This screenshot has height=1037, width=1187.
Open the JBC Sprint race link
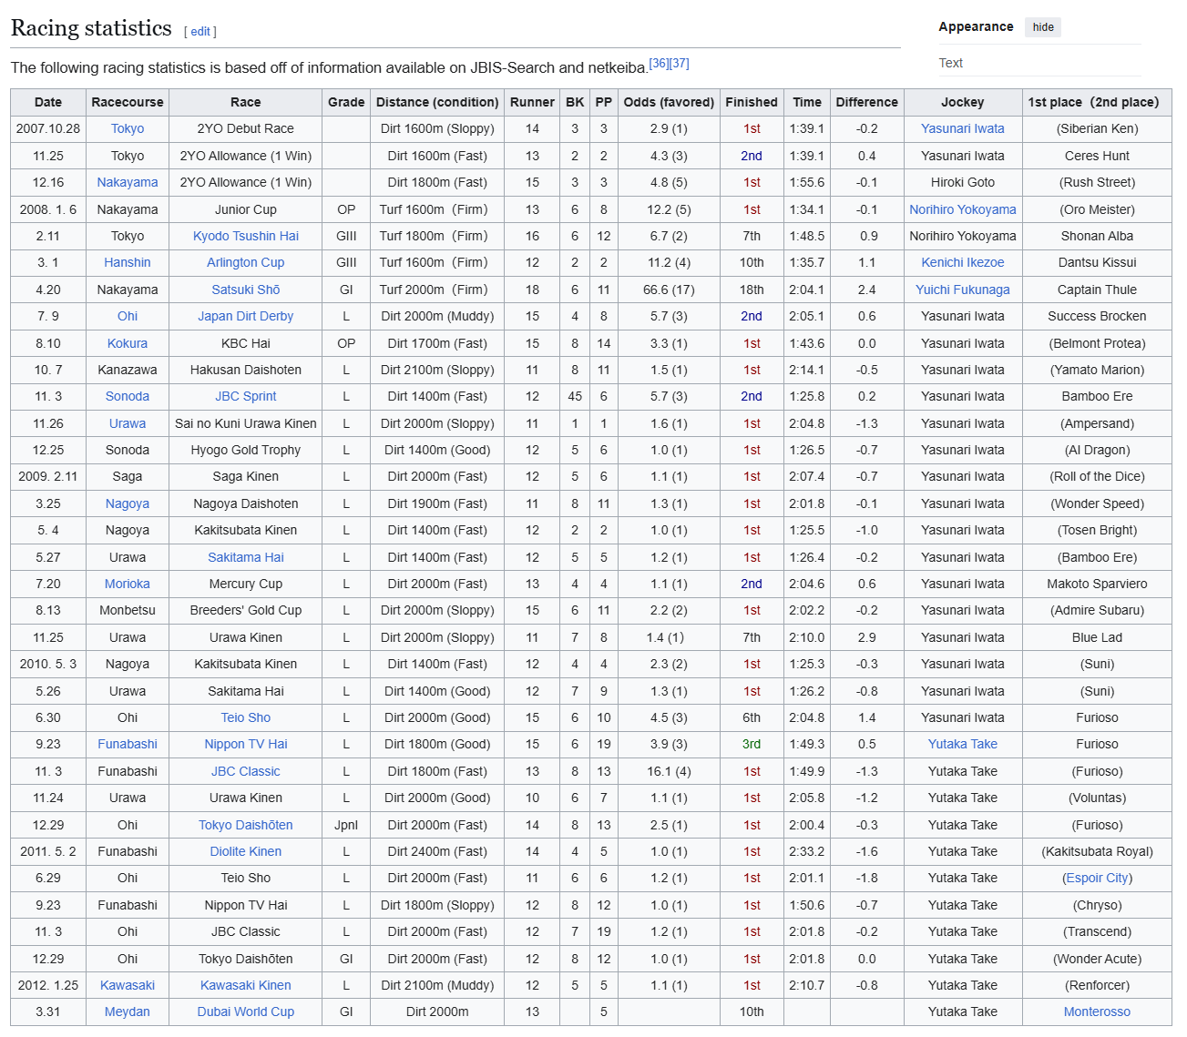(246, 397)
